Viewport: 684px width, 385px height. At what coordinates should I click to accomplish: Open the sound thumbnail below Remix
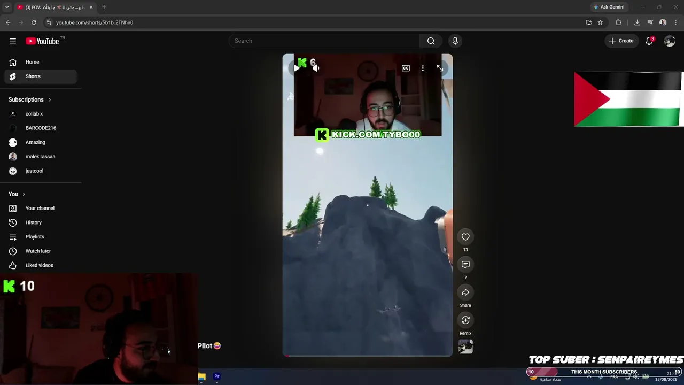click(x=465, y=346)
